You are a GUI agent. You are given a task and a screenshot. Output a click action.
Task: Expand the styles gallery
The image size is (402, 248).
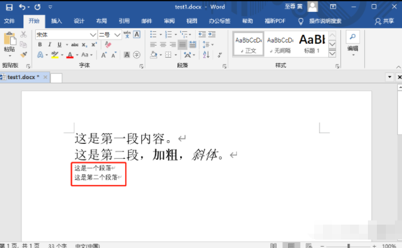[332, 53]
